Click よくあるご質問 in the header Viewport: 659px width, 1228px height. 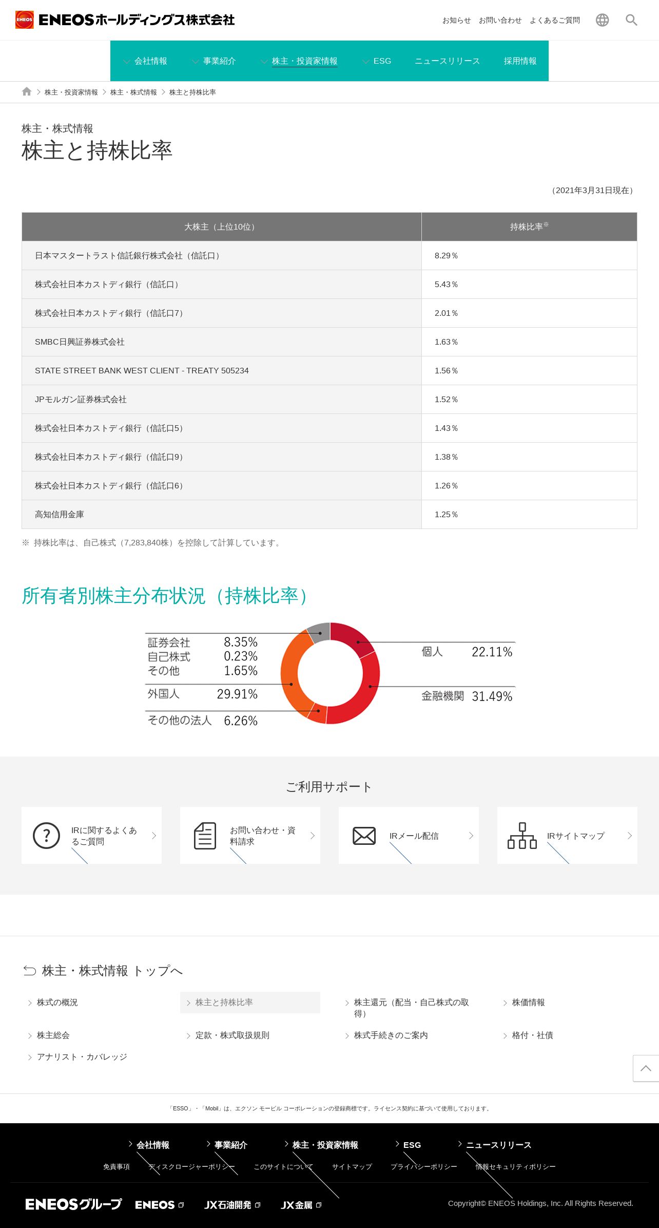point(555,21)
